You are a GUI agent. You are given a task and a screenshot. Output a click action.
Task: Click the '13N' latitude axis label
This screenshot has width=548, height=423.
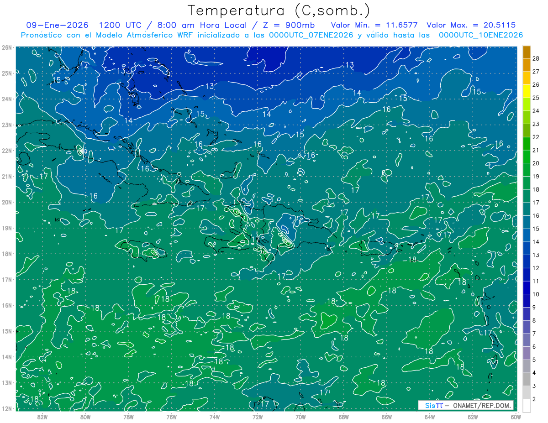click(6, 382)
